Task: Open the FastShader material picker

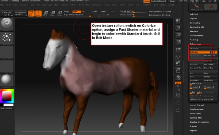Action: click(x=7, y=81)
